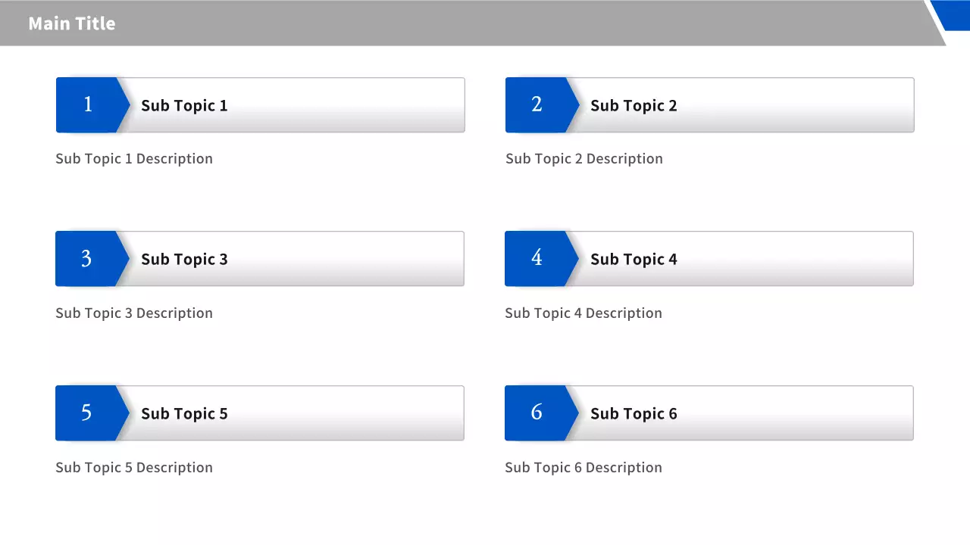970x545 pixels.
Task: Click the blue number 6 arrow badge
Action: (537, 413)
